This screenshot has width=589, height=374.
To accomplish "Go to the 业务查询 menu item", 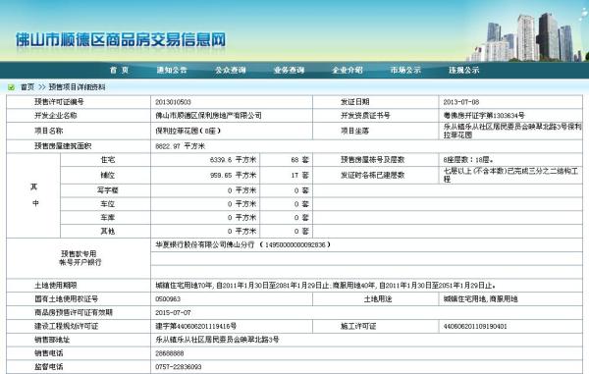I will [289, 70].
